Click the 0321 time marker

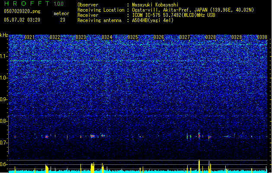(x=29, y=37)
